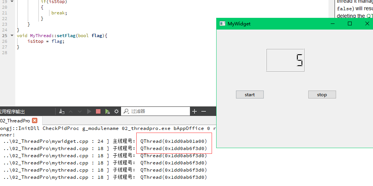The height and width of the screenshot is (186, 373).
Task: Collapse the setFlag function fold arrow at line 25
Action: (12, 36)
